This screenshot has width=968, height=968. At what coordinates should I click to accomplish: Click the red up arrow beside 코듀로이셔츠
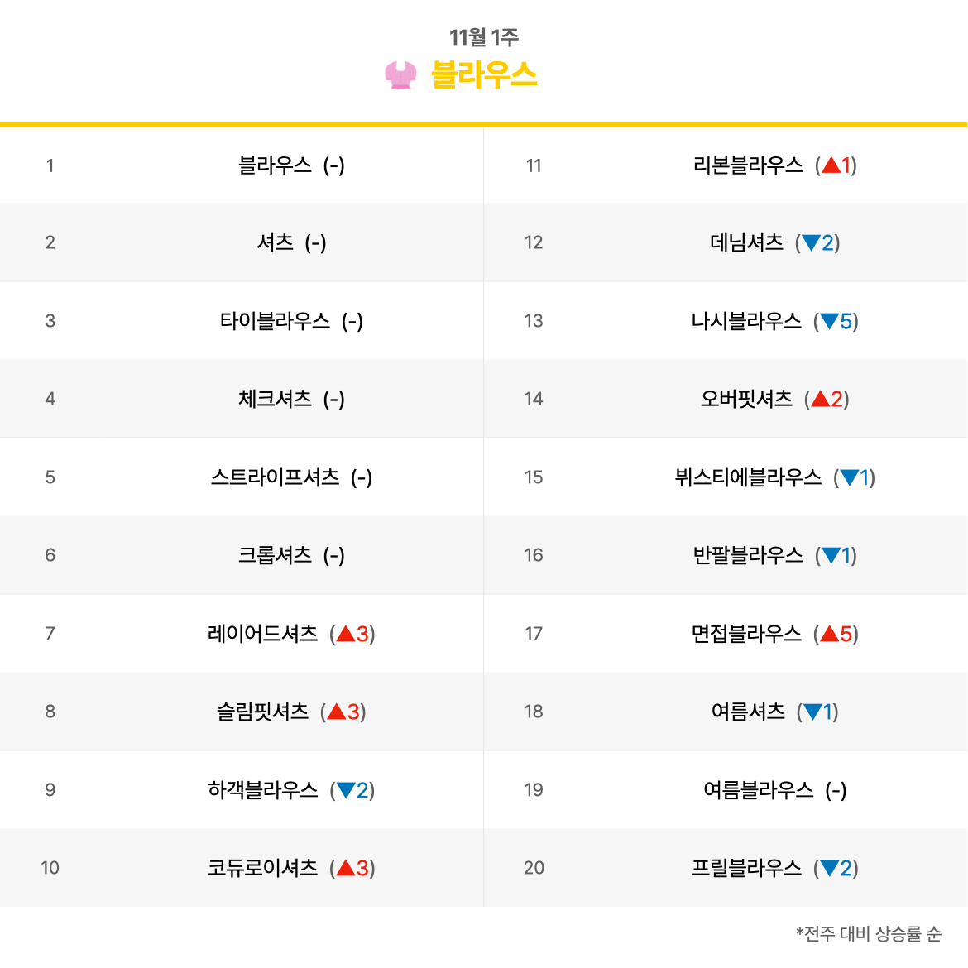[346, 868]
